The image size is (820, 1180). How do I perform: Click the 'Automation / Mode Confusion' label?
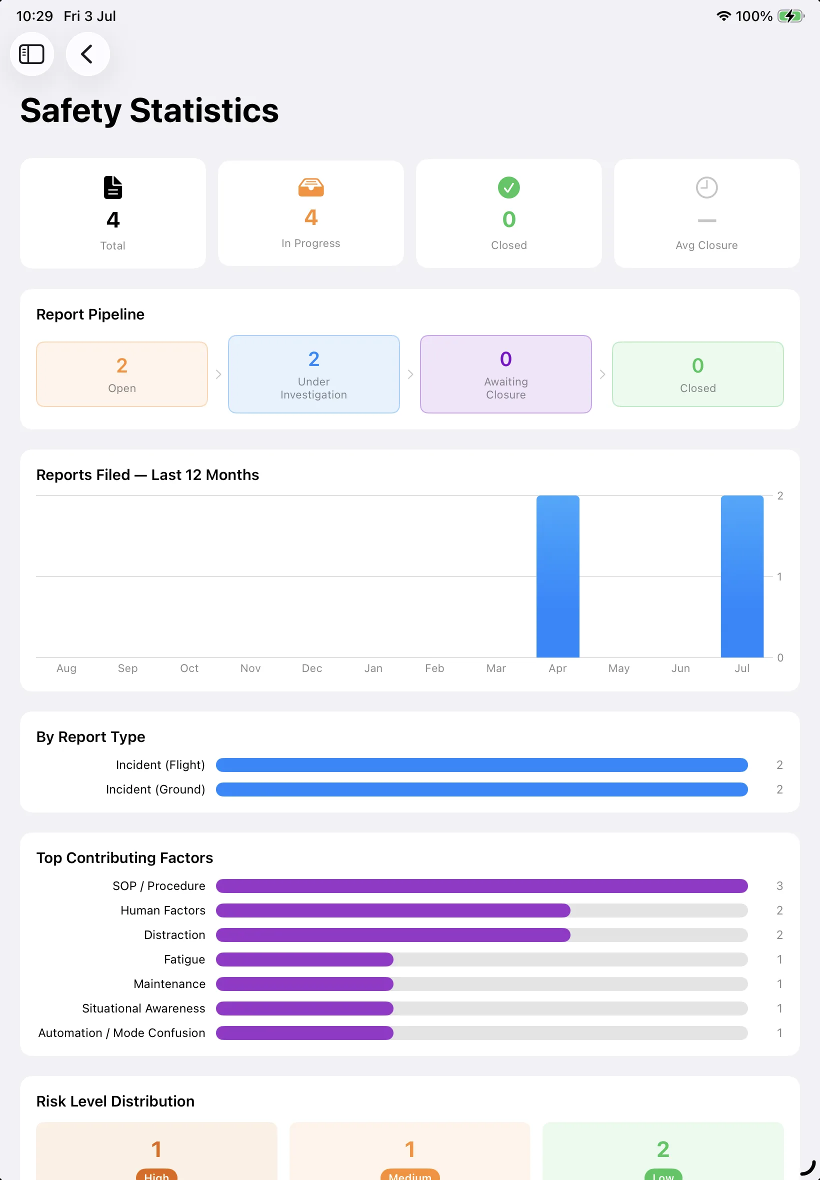click(x=122, y=1033)
